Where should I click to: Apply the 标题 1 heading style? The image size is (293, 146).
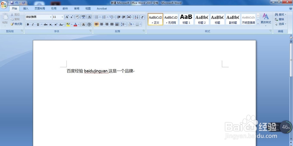coord(186,19)
